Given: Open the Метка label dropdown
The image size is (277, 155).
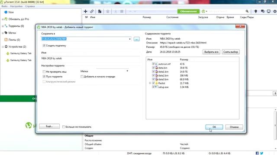Looking at the screenshot, I should click(x=127, y=71).
